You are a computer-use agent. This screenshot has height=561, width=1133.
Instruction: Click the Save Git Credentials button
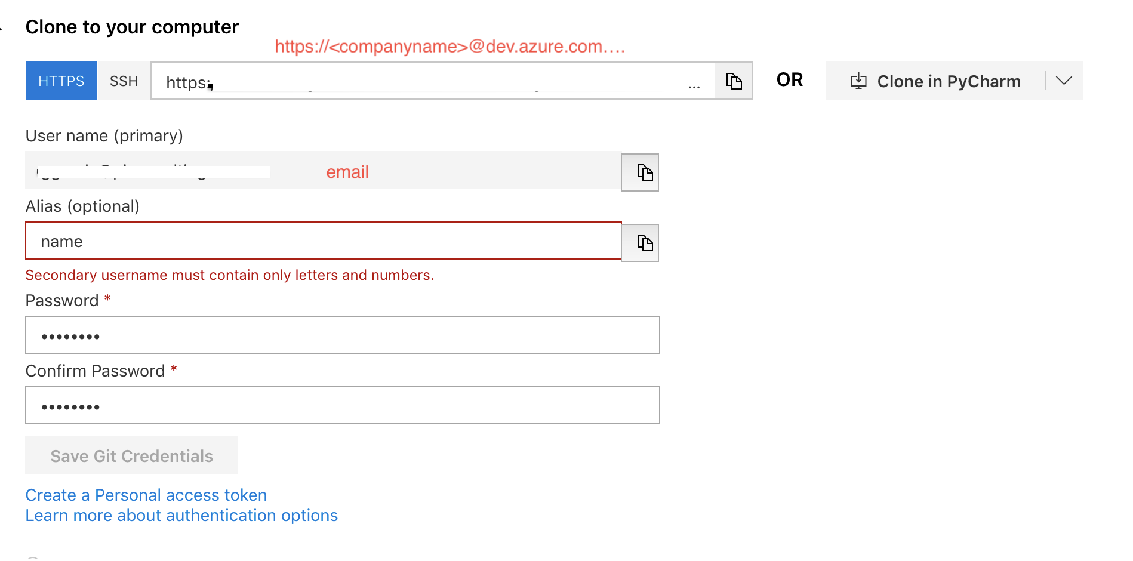131,456
